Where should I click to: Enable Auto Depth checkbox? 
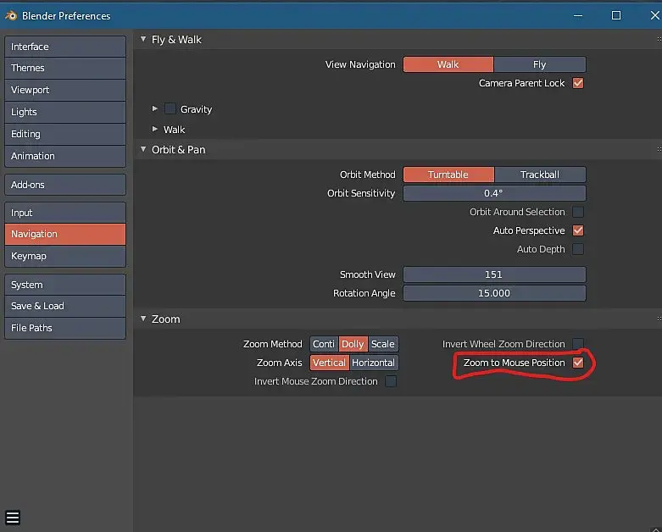tap(578, 249)
